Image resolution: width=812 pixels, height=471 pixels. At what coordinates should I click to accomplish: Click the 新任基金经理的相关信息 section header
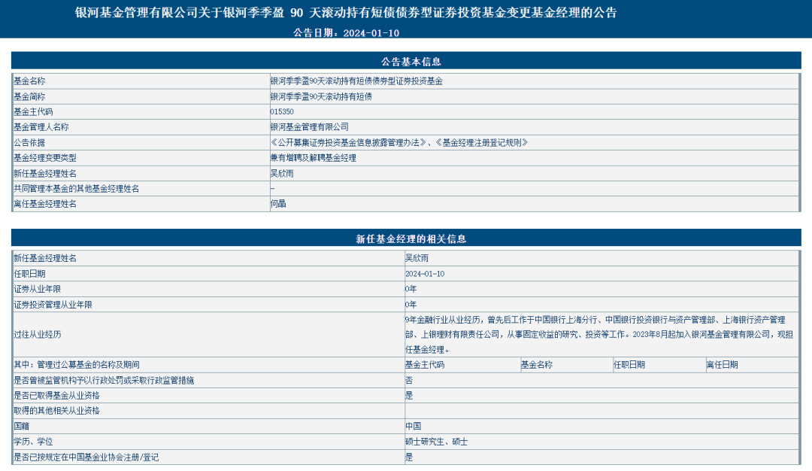[x=411, y=239]
